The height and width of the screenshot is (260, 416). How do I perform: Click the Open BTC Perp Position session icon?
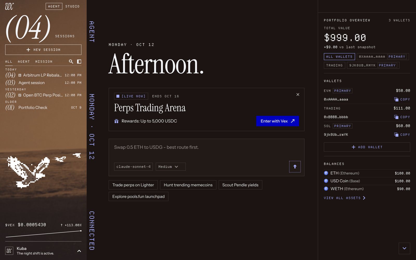pos(20,95)
